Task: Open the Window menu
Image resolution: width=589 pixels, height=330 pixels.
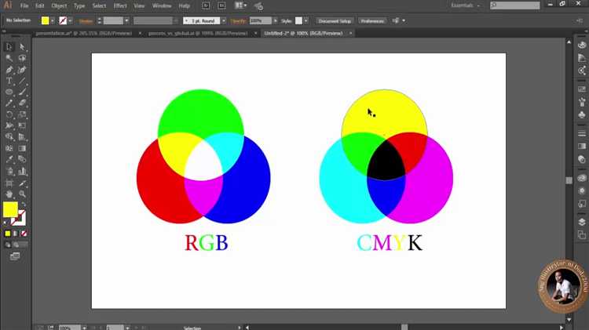Action: coord(162,6)
